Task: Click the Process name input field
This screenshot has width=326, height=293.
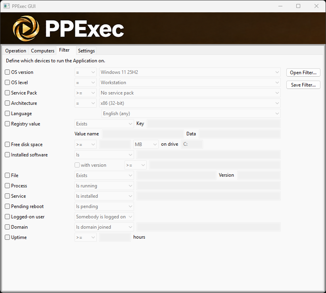Action: point(209,186)
